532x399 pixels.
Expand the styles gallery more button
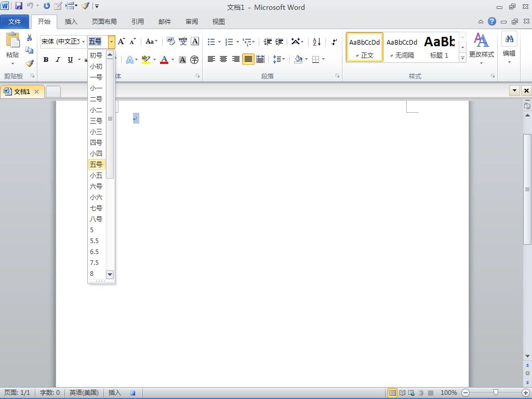pos(462,58)
